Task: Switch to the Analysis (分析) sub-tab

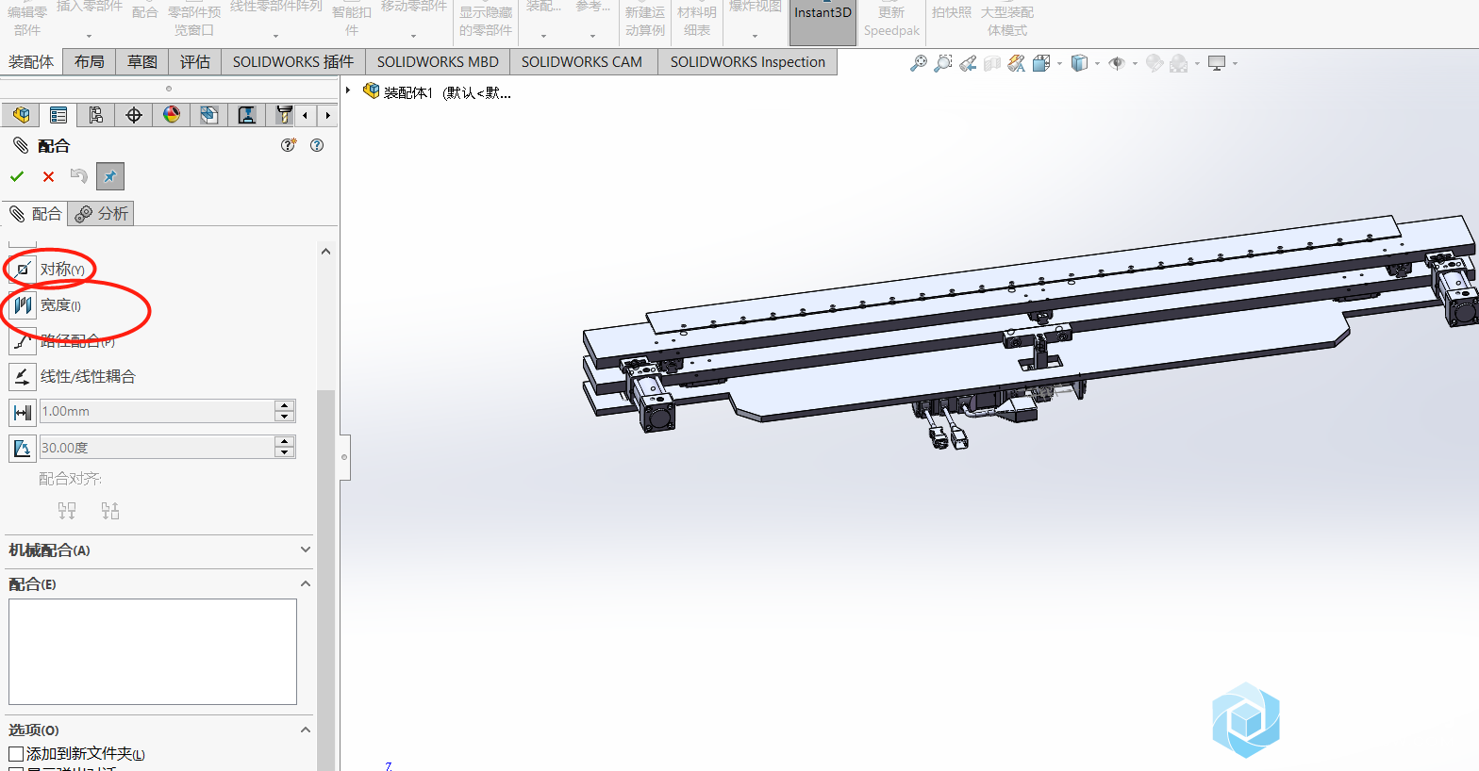Action: click(101, 214)
